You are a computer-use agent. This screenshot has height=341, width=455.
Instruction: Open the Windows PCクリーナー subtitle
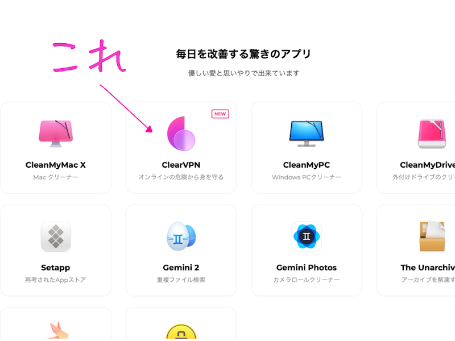pos(307,177)
